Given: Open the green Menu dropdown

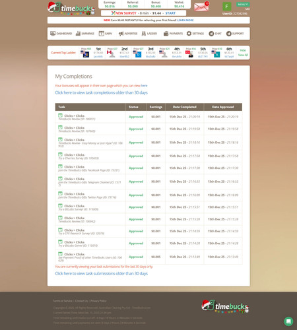Looking at the screenshot, I should pyautogui.click(x=243, y=4).
